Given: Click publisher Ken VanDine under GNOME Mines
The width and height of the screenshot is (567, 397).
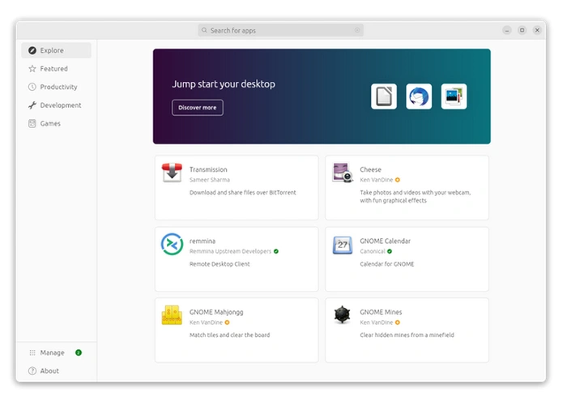Looking at the screenshot, I should 377,322.
